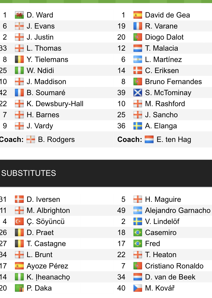Click the SUBSTITUTES section header

point(29,173)
